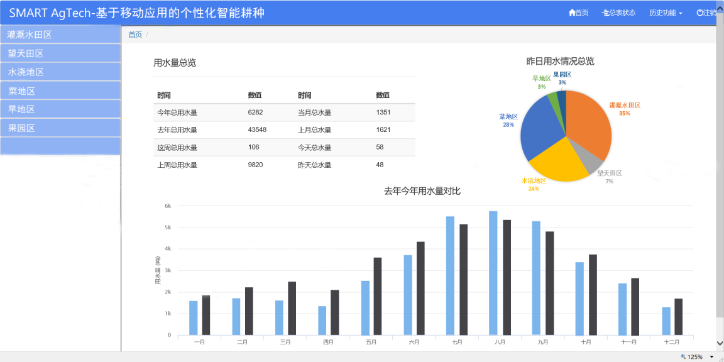Select 灌溉水田区 in the sidebar
724x362 pixels.
tap(30, 35)
